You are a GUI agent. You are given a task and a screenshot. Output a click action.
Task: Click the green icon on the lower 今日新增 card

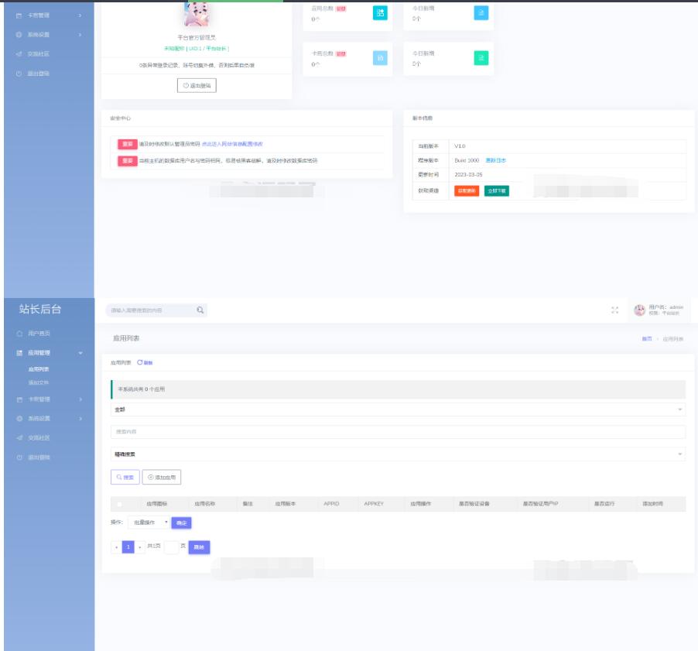click(481, 58)
